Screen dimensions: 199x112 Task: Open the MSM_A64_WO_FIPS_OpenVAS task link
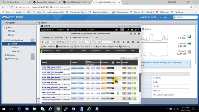point(54,87)
